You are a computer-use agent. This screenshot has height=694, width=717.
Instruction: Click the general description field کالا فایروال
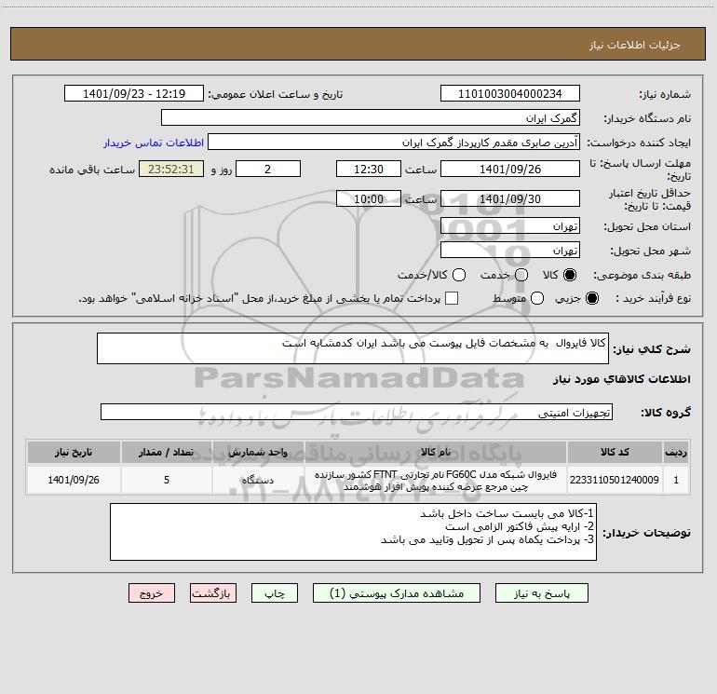353,348
